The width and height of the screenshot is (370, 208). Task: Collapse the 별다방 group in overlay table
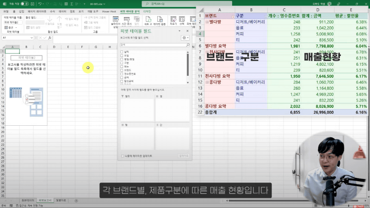tap(207, 22)
